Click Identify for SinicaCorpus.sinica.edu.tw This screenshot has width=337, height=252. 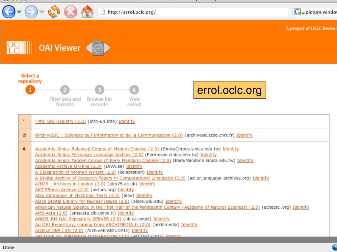tap(231, 149)
